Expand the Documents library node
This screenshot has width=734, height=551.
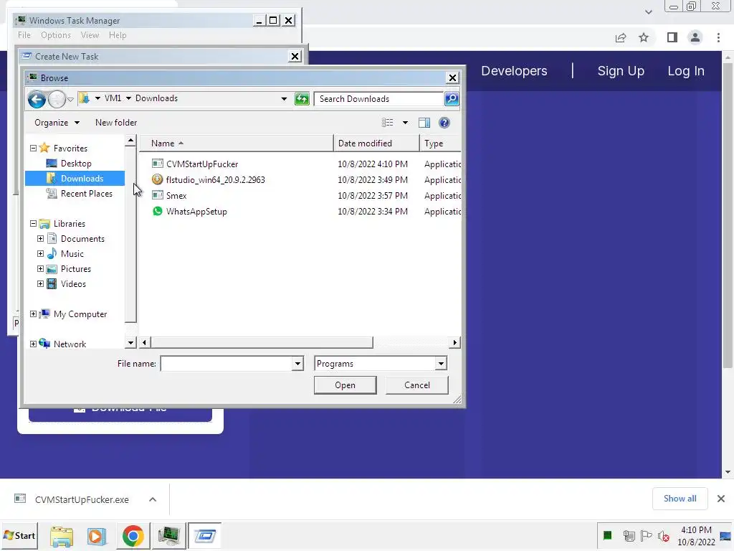(x=41, y=238)
